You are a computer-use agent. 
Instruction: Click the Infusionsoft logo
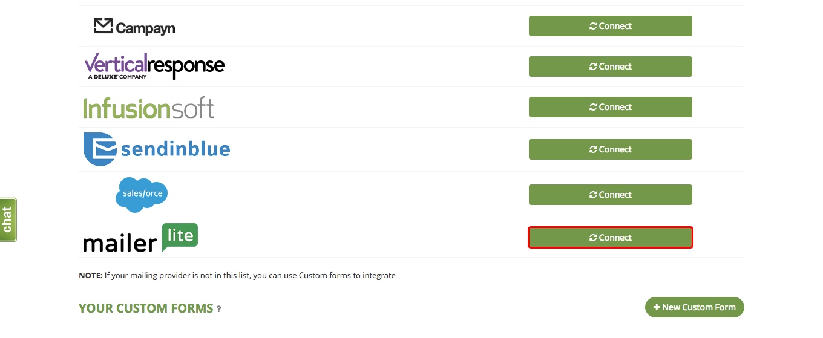click(x=148, y=108)
